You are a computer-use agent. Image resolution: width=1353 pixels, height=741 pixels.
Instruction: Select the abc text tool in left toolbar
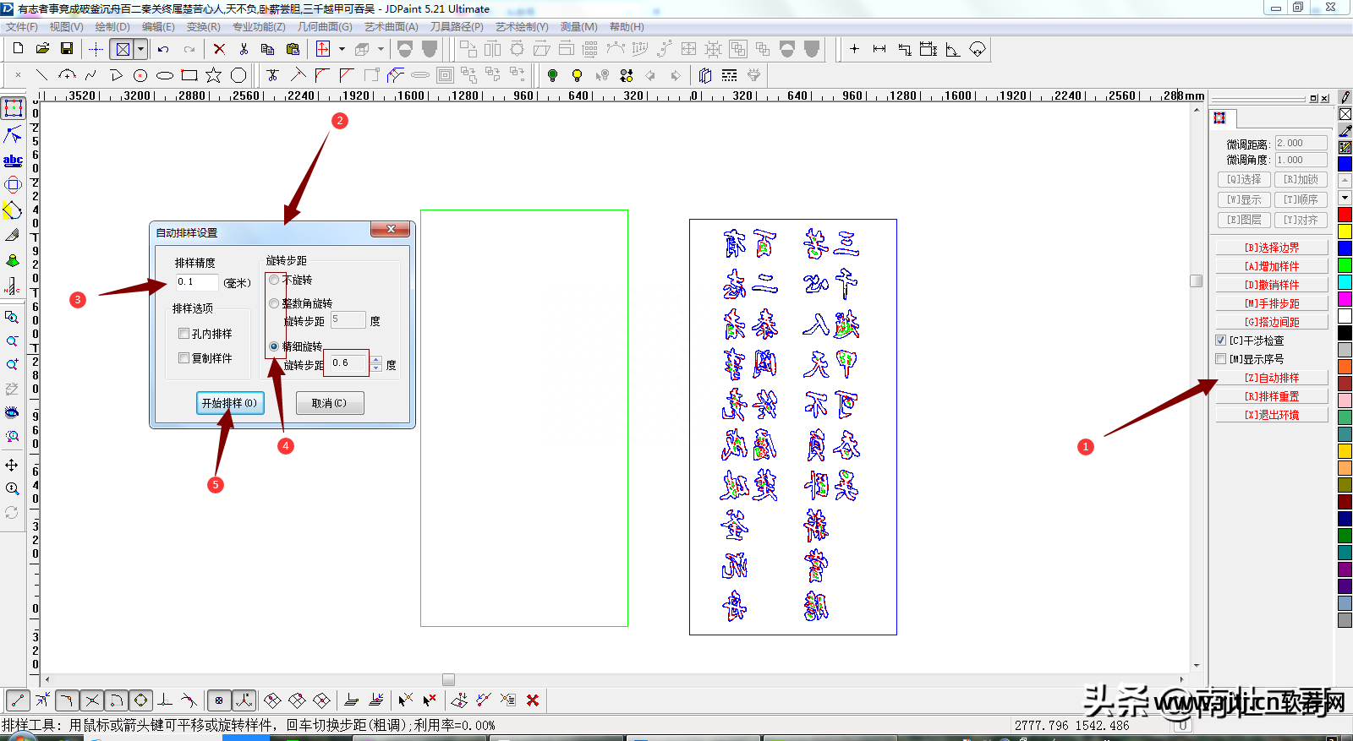[13, 160]
